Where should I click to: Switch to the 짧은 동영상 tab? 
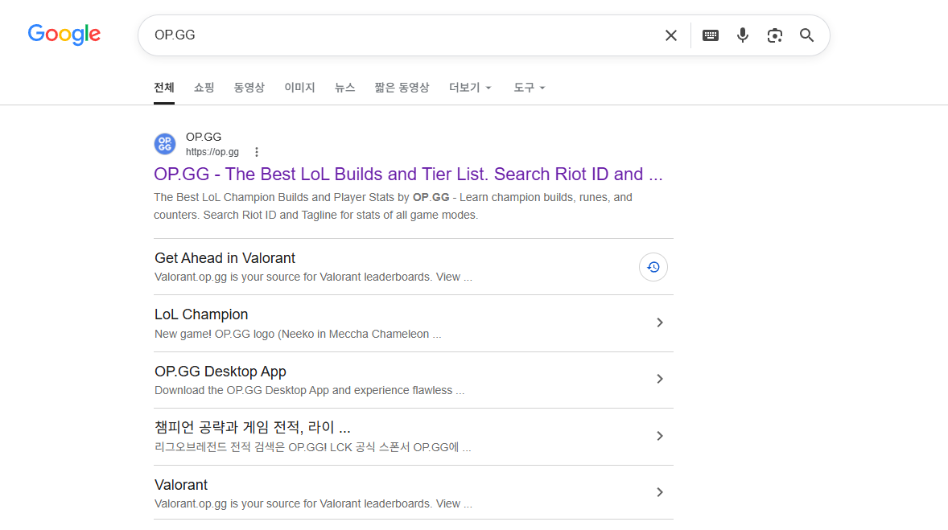[x=402, y=88]
